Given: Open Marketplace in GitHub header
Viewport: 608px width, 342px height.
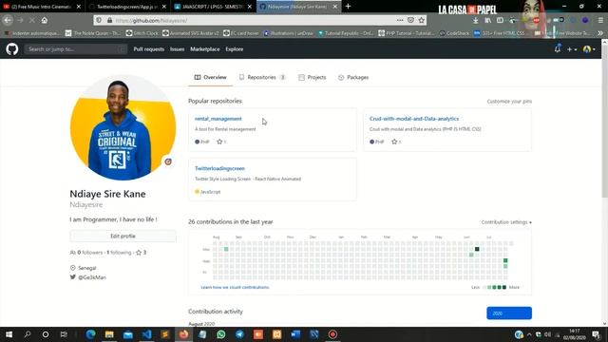Looking at the screenshot, I should pos(205,49).
